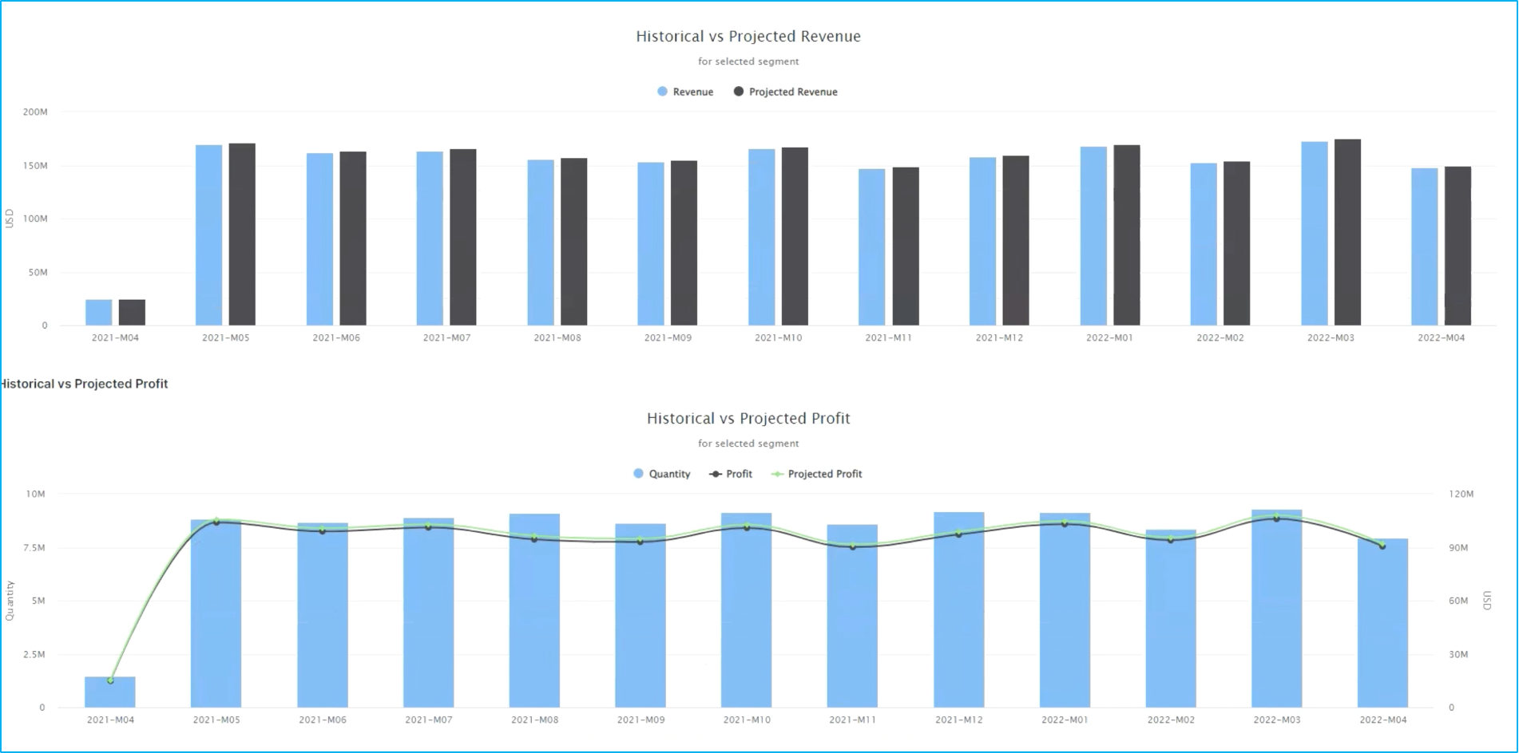The image size is (1519, 753).
Task: Hide the Projected Revenue legend series
Action: coord(785,92)
